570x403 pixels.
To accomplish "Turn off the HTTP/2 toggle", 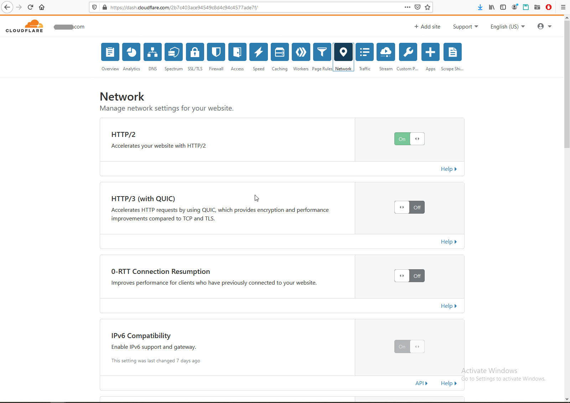I will [x=409, y=139].
